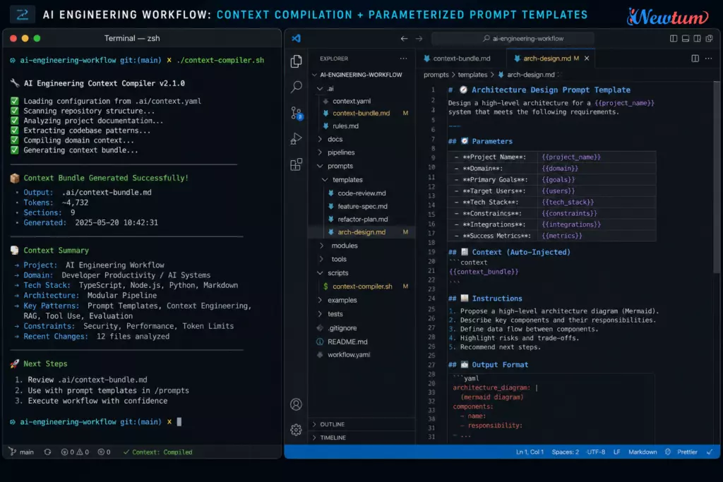
Task: Expand the tests folder
Action: [320, 314]
